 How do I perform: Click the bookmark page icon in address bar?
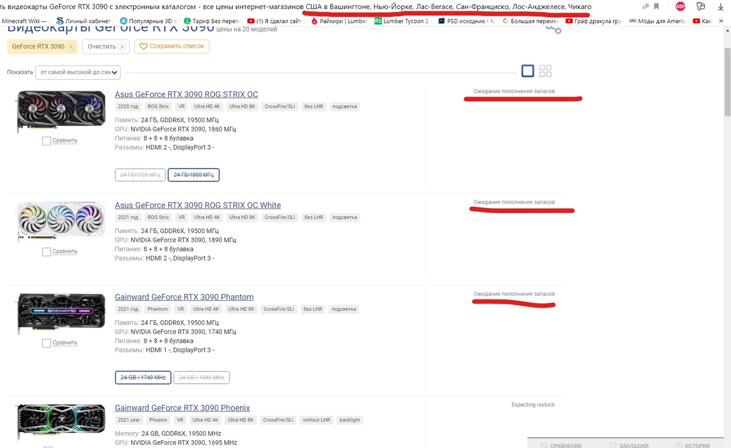click(x=657, y=7)
